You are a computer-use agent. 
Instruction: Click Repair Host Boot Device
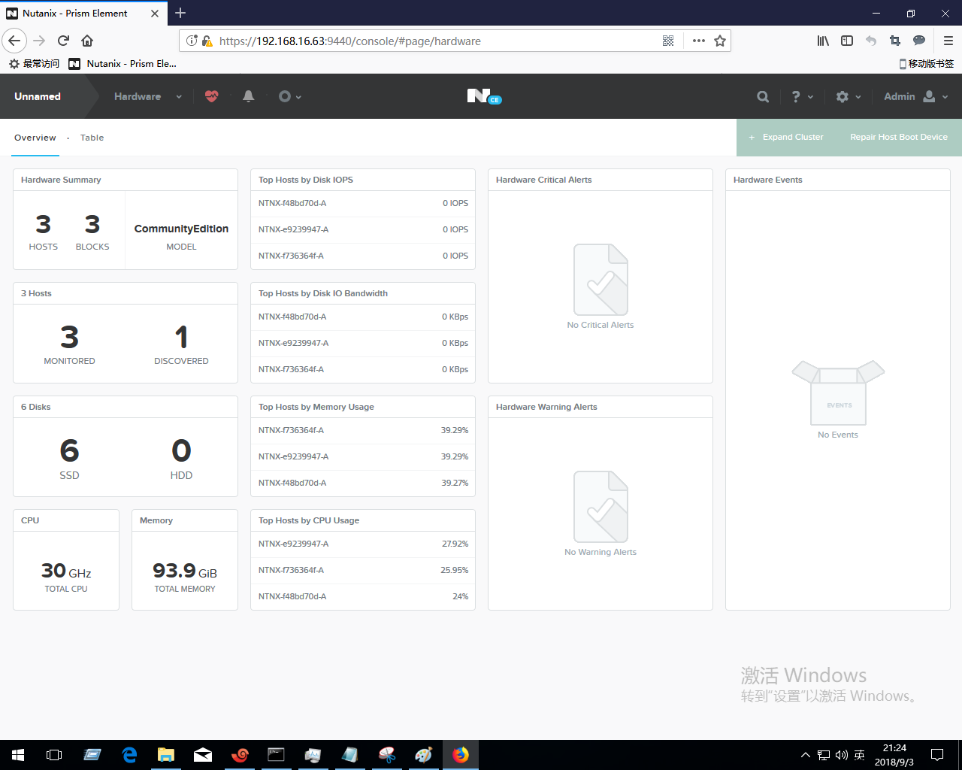[x=899, y=137]
